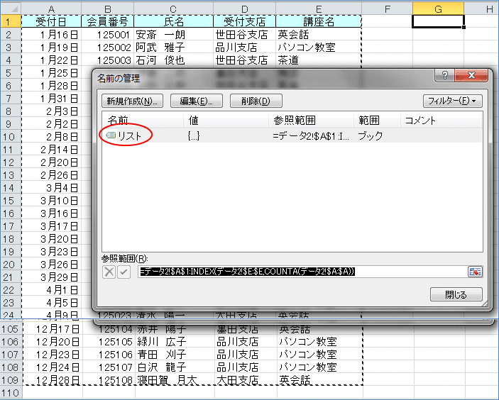
Task: Click the 受付日 header cell
Action: point(51,21)
